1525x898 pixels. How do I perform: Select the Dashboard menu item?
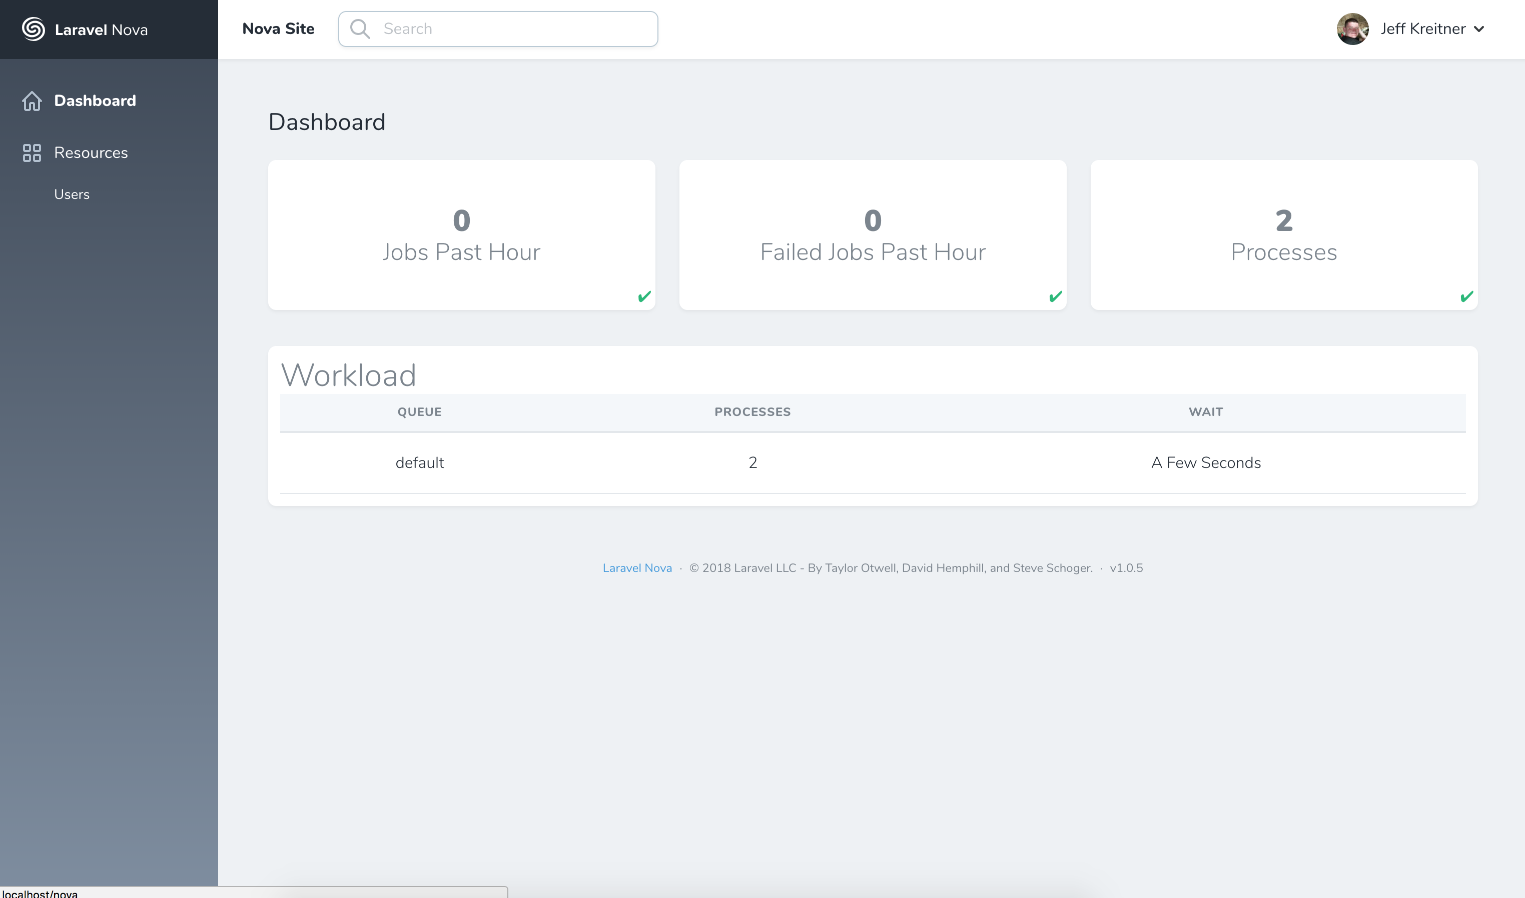(95, 100)
